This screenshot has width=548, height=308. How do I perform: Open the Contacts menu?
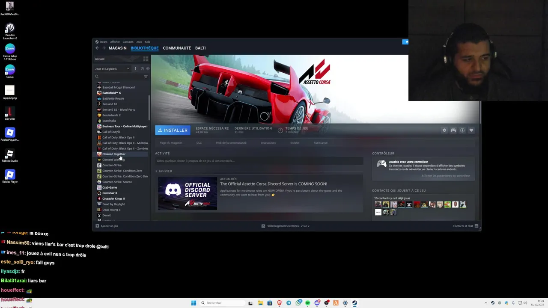click(128, 42)
